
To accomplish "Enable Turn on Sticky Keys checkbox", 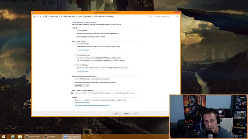I will pyautogui.click(x=76, y=44).
